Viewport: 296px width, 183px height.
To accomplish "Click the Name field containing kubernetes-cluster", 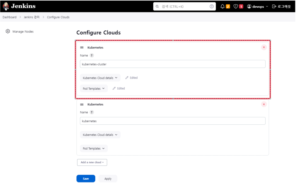I will pyautogui.click(x=172, y=64).
